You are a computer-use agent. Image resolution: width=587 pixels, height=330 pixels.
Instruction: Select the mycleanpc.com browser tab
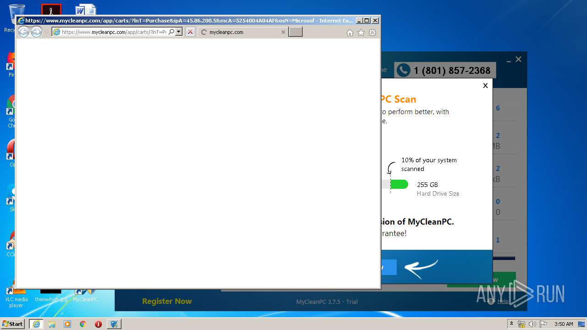[x=243, y=32]
